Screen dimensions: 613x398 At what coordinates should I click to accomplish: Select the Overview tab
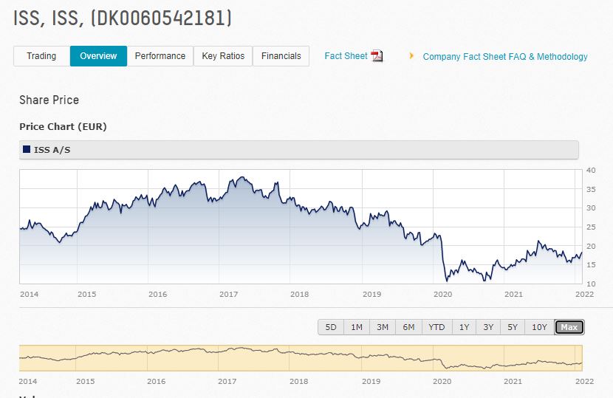98,56
